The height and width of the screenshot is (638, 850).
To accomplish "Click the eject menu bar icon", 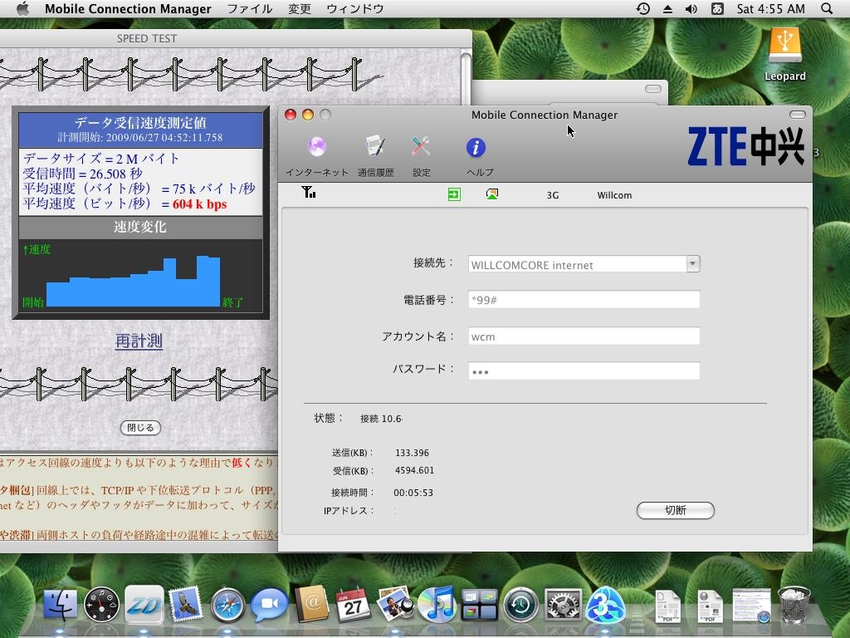I will (x=668, y=8).
